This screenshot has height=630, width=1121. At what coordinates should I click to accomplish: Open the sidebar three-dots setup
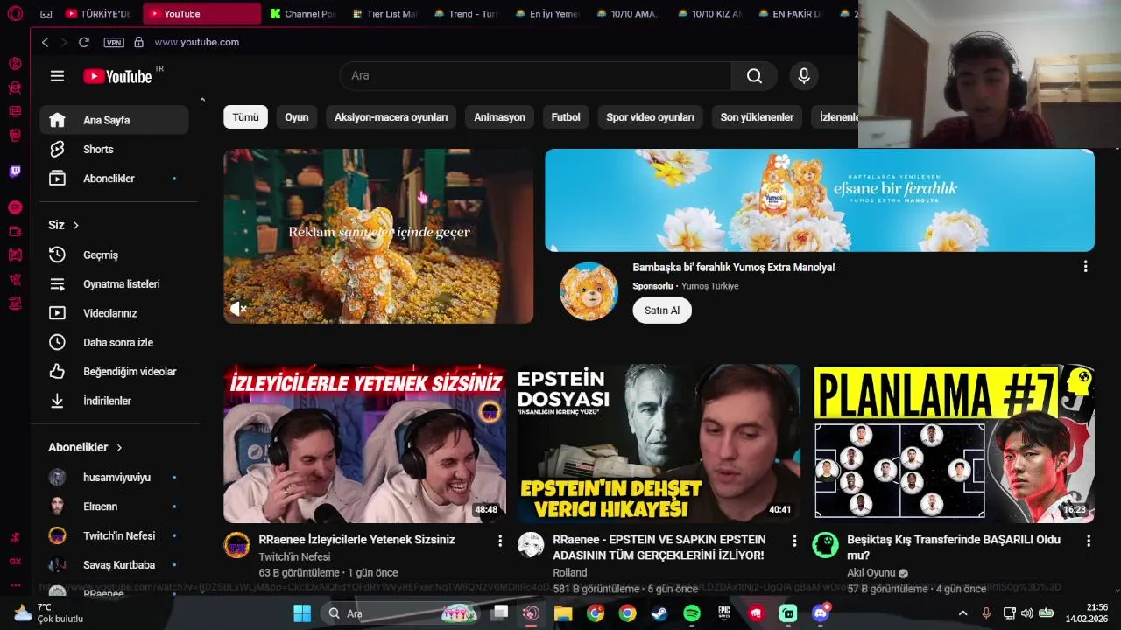(x=15, y=584)
